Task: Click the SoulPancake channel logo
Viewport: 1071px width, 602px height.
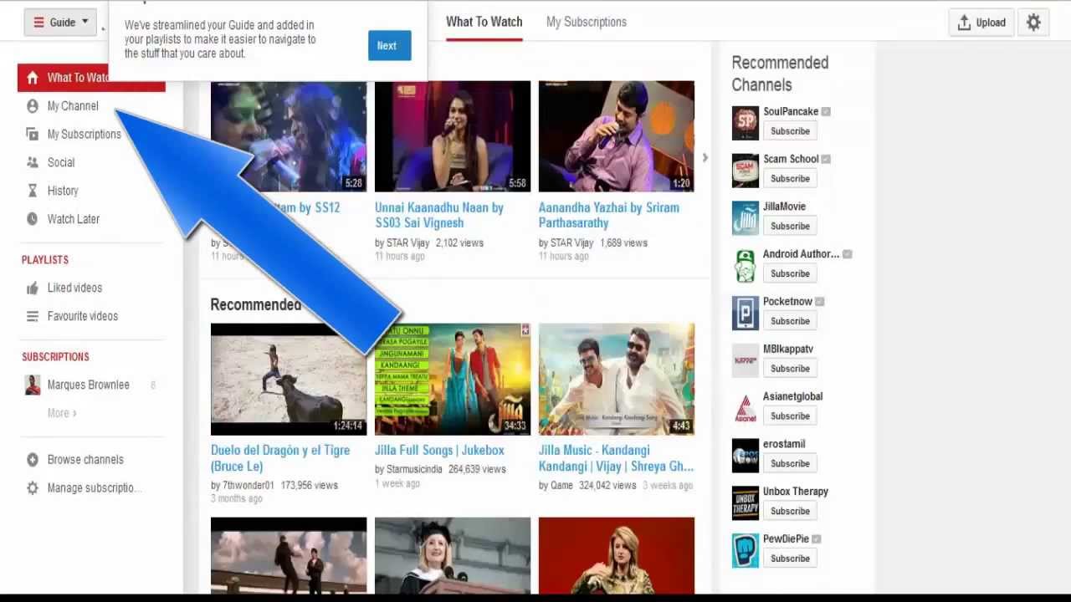Action: (x=745, y=123)
